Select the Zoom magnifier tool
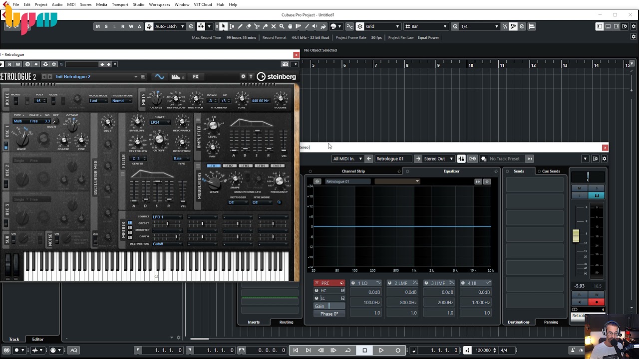Screen dimensions: 639x359 (x=282, y=26)
